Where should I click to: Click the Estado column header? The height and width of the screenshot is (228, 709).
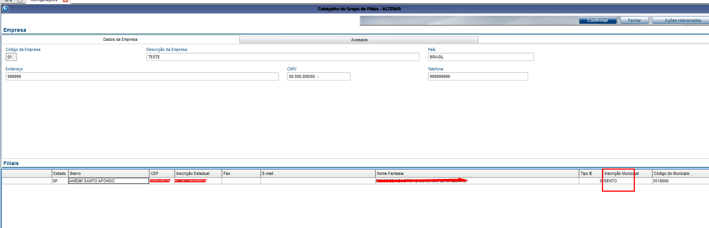tap(60, 173)
